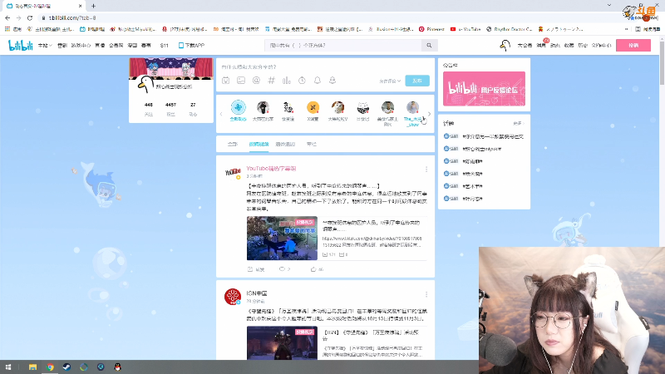The height and width of the screenshot is (374, 665).
Task: Show previous followed users with left chevron
Action: pyautogui.click(x=221, y=114)
